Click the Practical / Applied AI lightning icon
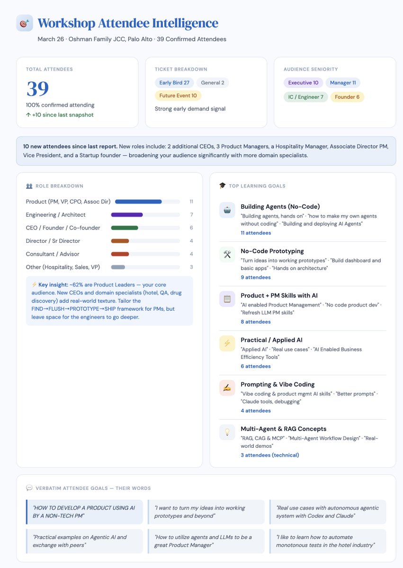 click(227, 343)
